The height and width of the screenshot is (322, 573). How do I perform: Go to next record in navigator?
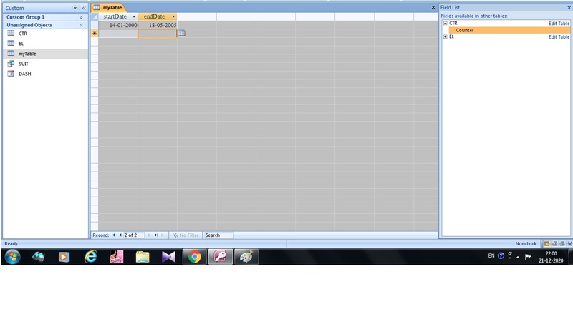(x=149, y=235)
